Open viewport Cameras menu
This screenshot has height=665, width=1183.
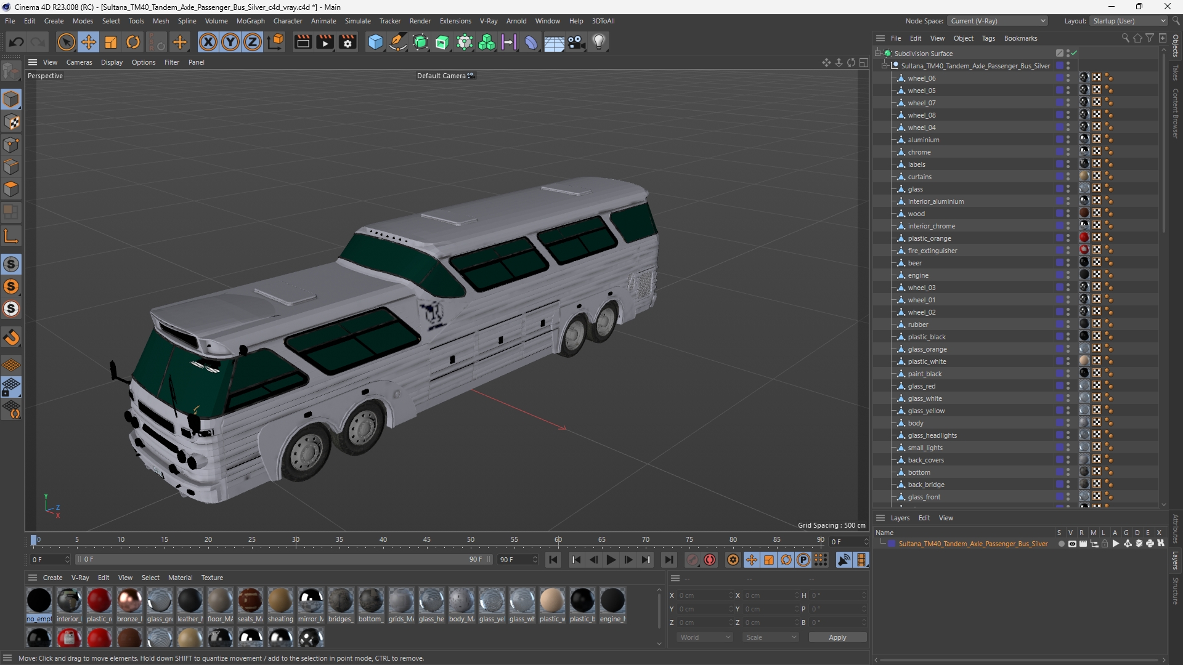(79, 62)
